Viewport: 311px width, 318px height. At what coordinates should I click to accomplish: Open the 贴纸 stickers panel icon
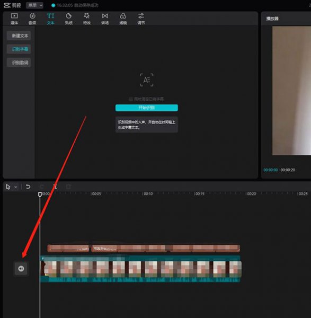[x=68, y=19]
